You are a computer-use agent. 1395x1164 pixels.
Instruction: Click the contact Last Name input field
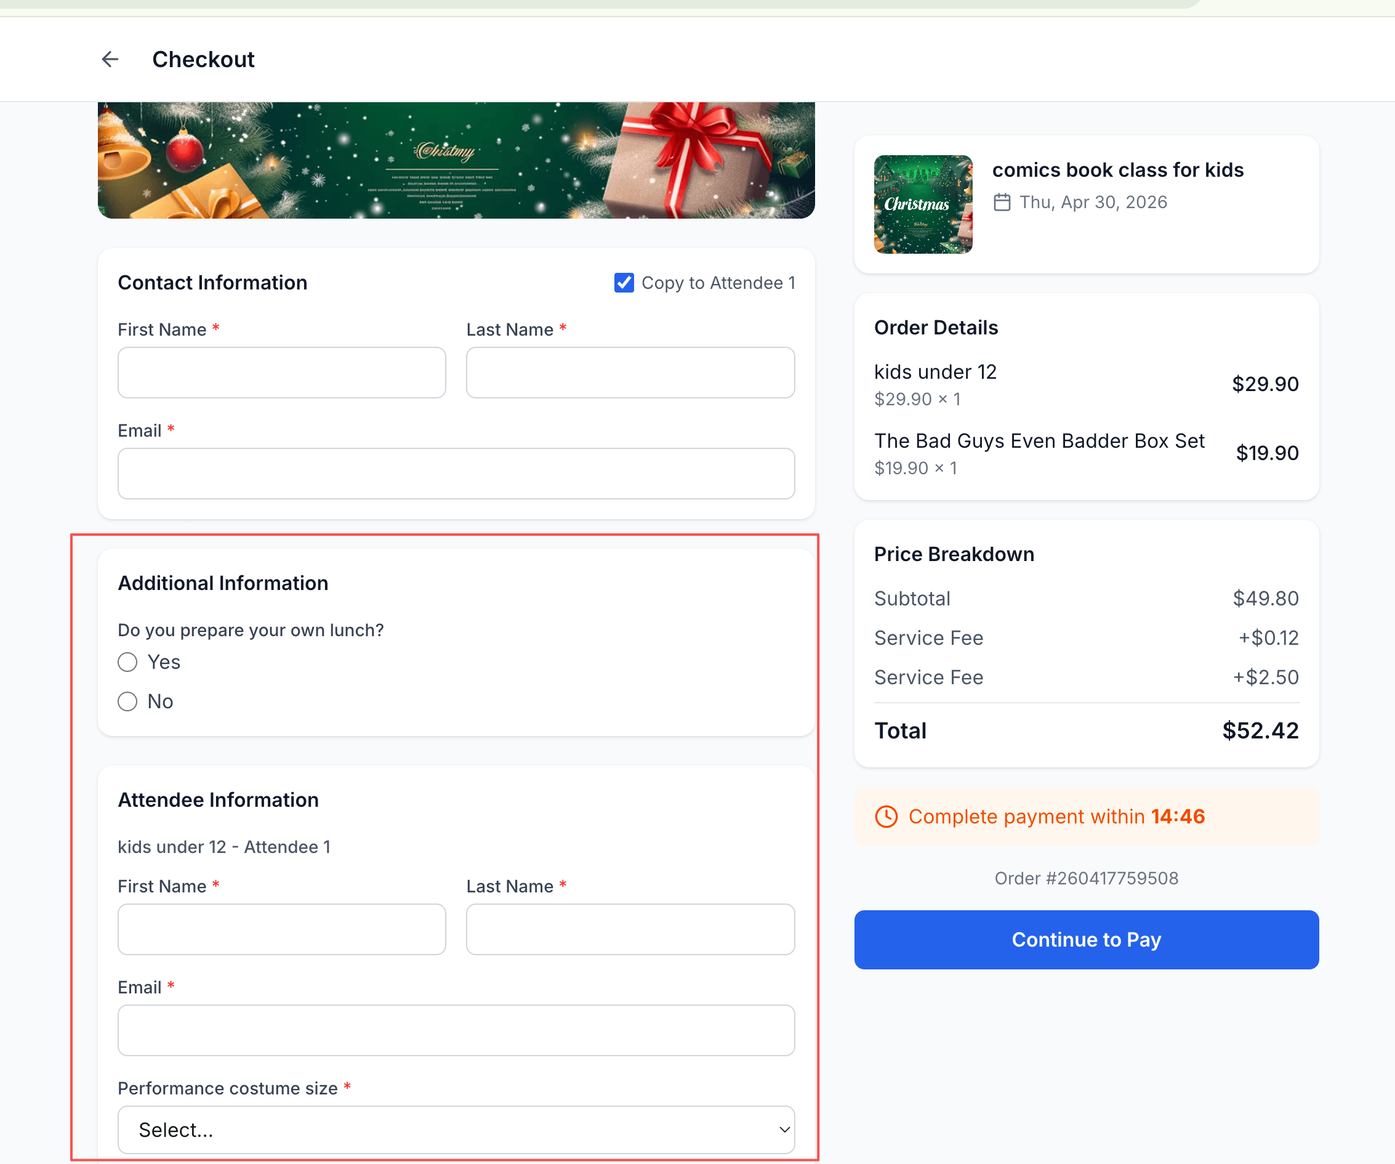coord(630,372)
